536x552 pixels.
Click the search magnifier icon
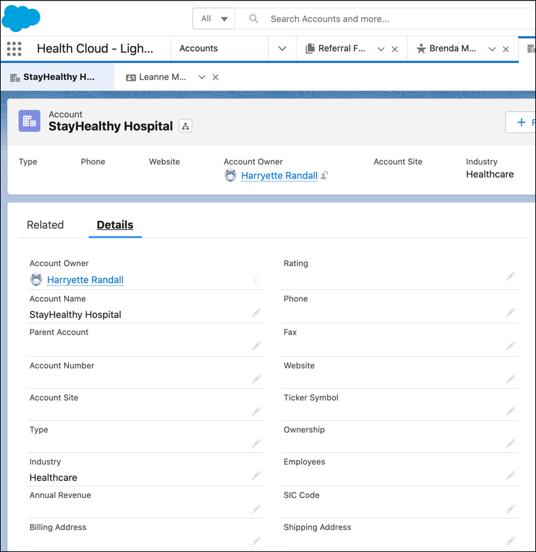tap(254, 18)
